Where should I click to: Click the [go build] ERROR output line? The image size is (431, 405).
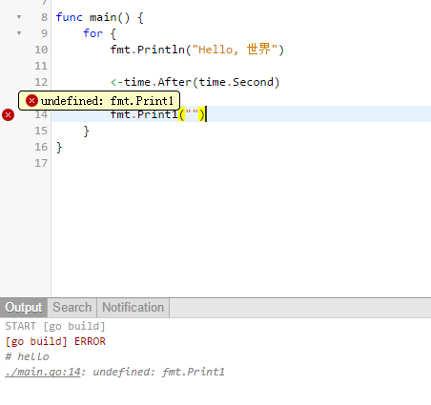(x=55, y=341)
